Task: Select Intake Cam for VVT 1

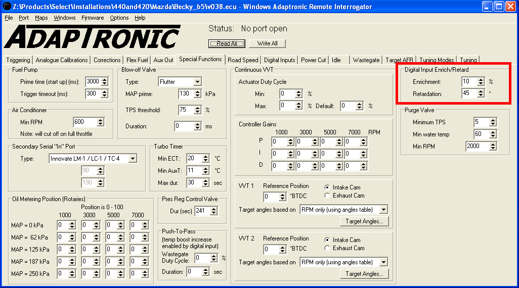Action: (x=327, y=187)
